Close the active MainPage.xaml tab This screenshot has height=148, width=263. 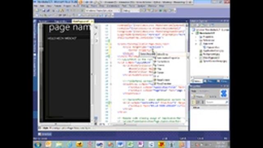point(92,21)
